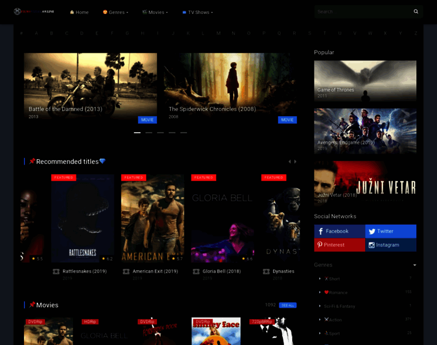
Task: Click the Twitter bird button
Action: (391, 231)
